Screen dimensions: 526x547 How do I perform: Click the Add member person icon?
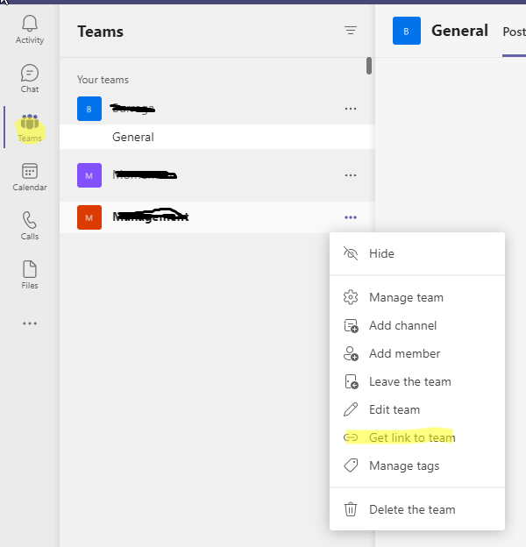click(x=351, y=354)
